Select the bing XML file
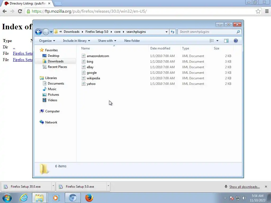This screenshot has width=271, height=203. 156,61
